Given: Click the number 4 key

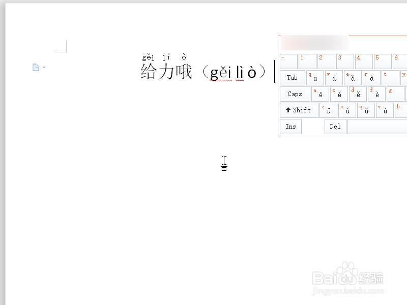Looking at the screenshot, I should 364,62.
